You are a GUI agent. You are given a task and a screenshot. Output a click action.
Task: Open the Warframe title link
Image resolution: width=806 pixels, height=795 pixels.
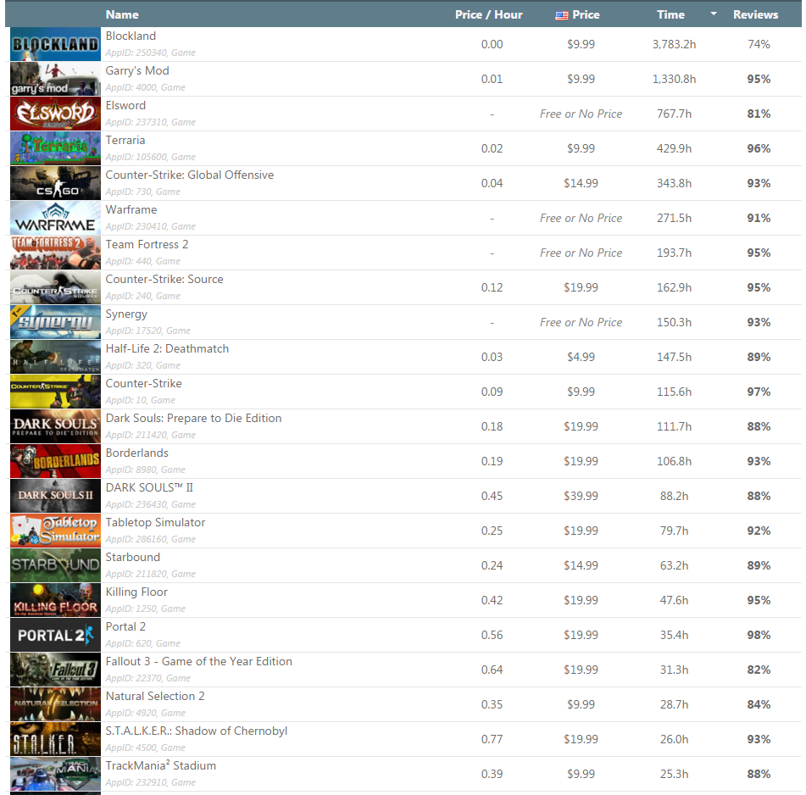click(131, 209)
